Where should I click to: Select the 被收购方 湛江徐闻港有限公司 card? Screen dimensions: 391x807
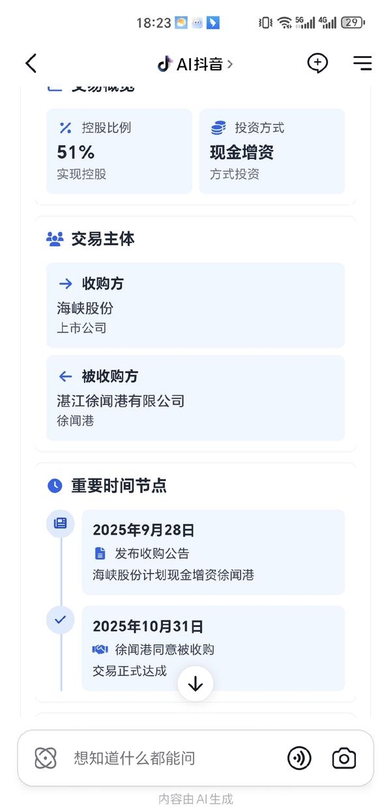tap(195, 398)
